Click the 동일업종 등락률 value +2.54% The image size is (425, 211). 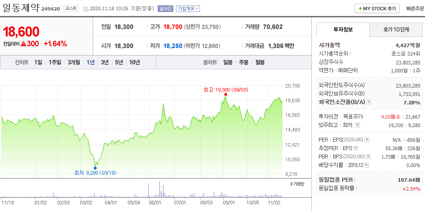tap(412, 189)
